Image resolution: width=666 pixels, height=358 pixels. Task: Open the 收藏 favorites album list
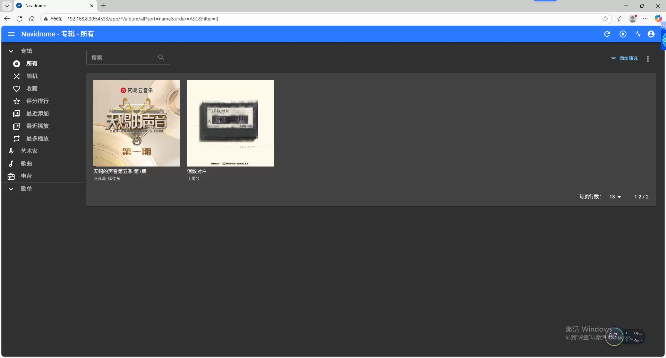click(x=32, y=89)
